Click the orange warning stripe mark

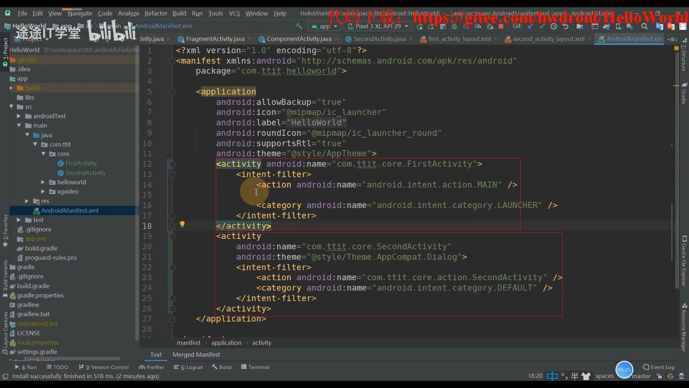[676, 86]
